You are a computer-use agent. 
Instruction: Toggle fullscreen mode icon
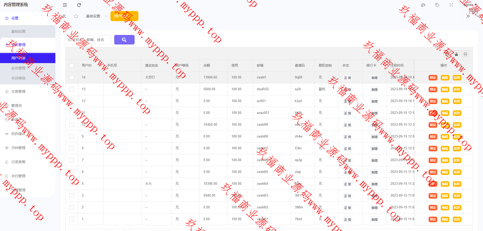451,5
